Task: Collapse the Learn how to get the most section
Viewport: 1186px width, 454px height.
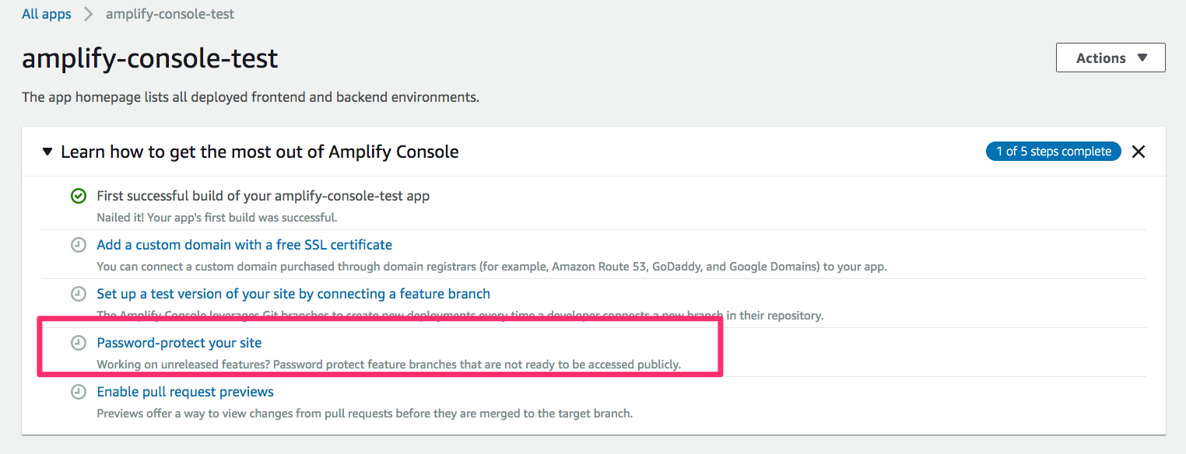Action: 47,152
